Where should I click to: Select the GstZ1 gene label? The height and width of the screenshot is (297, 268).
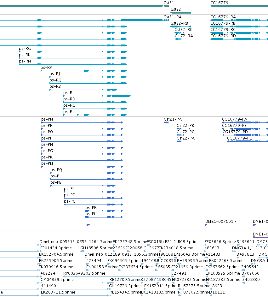[x=168, y=3]
